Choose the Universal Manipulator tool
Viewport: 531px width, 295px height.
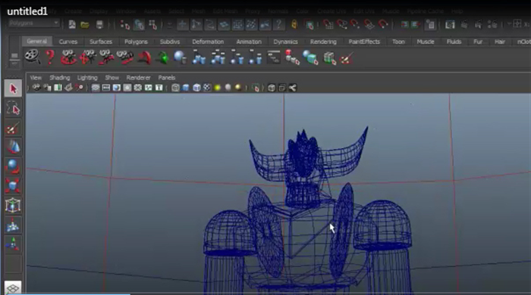click(x=13, y=205)
